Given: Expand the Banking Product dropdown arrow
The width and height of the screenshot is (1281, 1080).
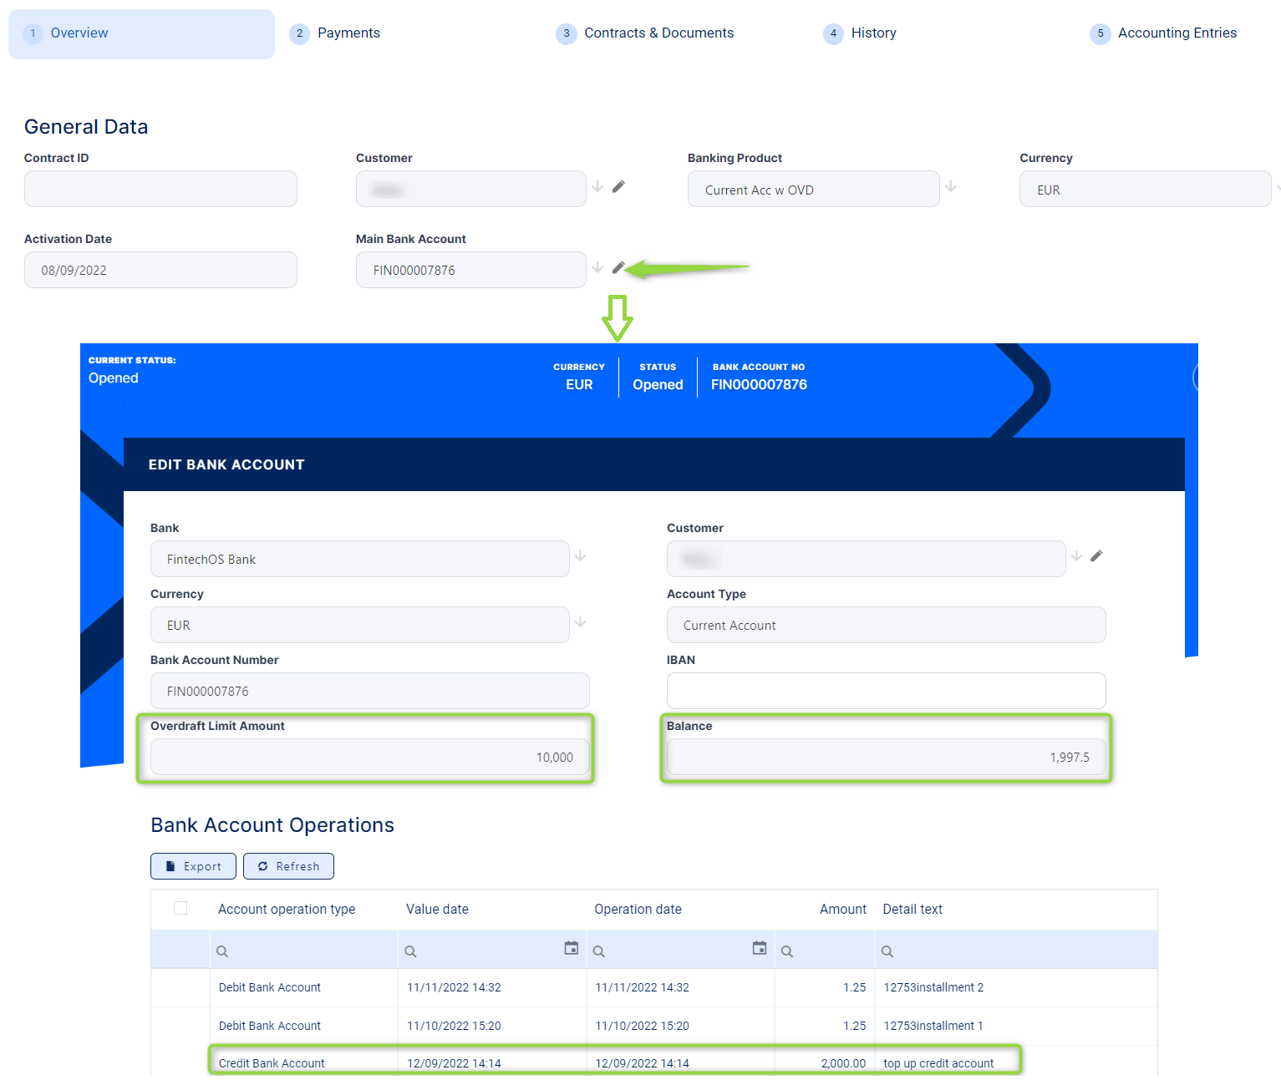Looking at the screenshot, I should [x=951, y=187].
